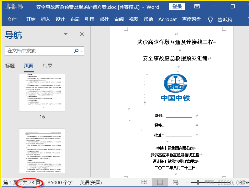Click the lightbulb tell-me icon

pyautogui.click(x=210, y=19)
